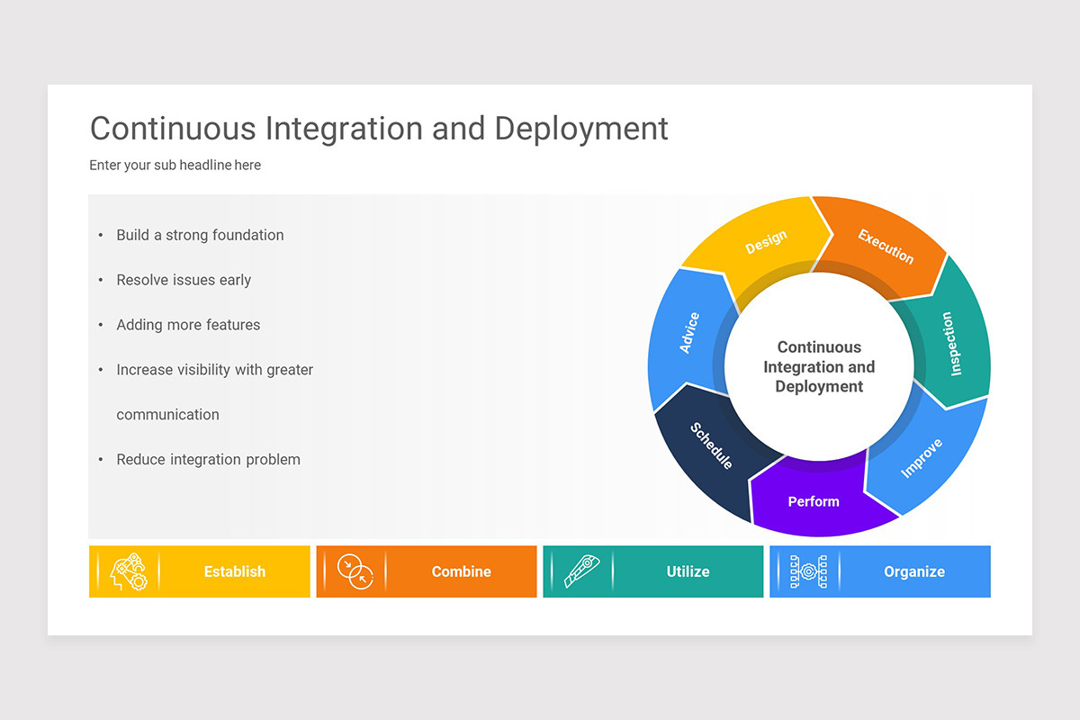
Task: Click the center circle diagram text
Action: [x=818, y=366]
